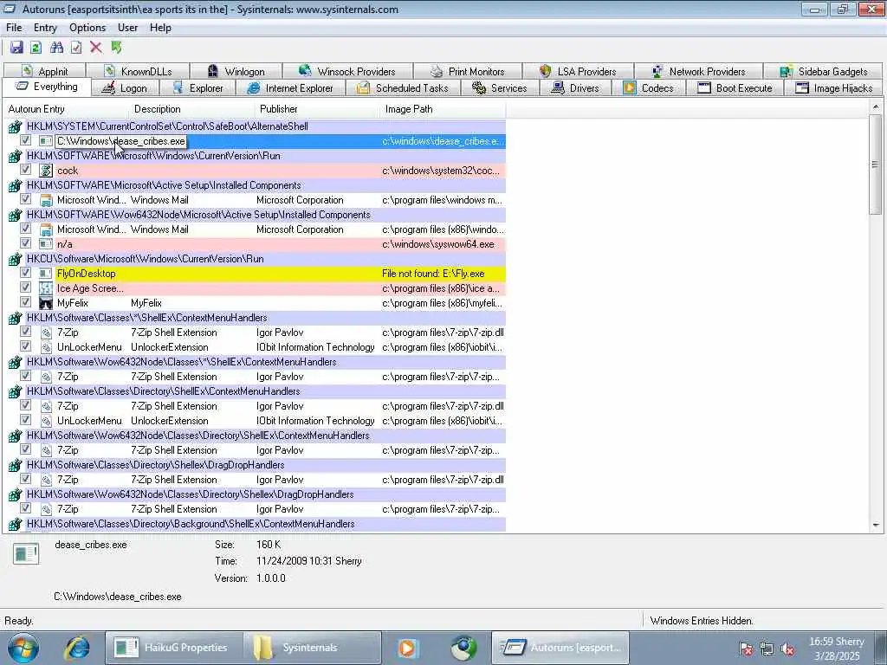Screen dimensions: 887x665
Task: Click icon of first Microsoft Windows Mail entry
Action: click(46, 200)
